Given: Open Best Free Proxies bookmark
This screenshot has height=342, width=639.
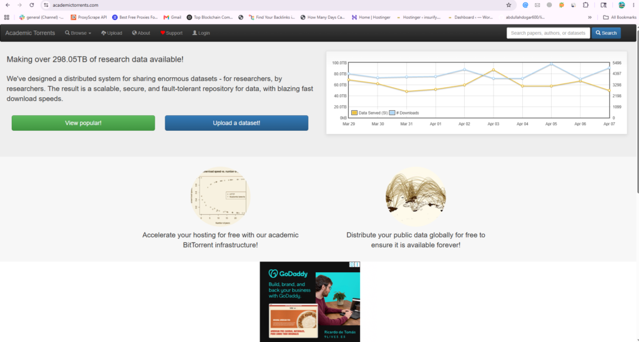Looking at the screenshot, I should point(135,17).
